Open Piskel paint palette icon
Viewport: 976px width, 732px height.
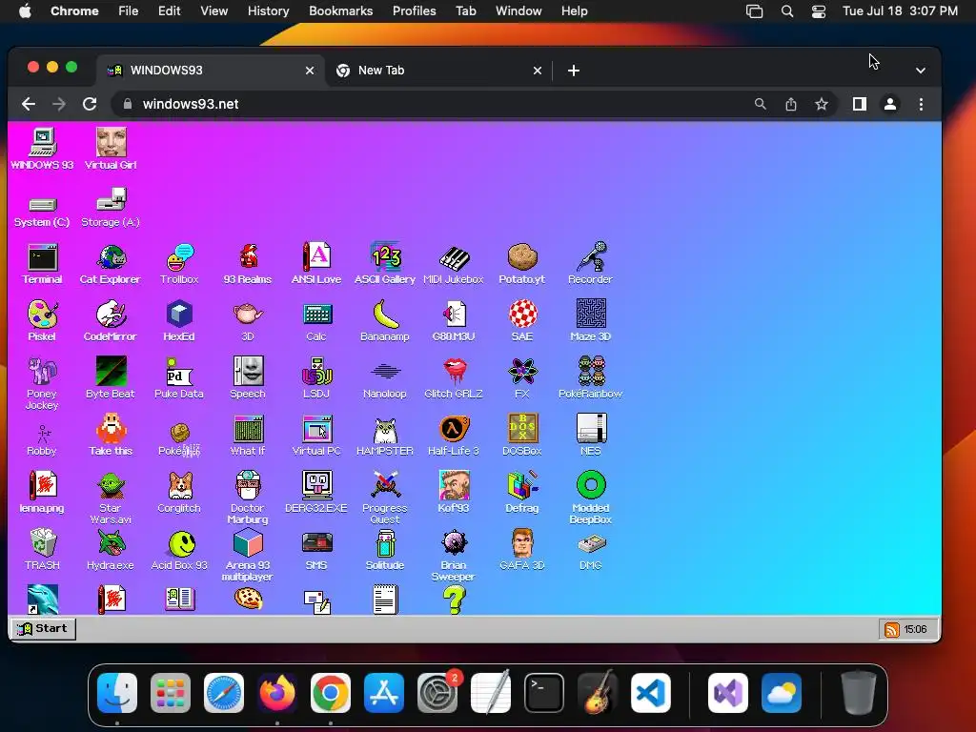tap(42, 321)
